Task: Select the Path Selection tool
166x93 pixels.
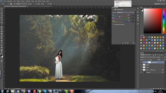Action: [x=2, y=45]
